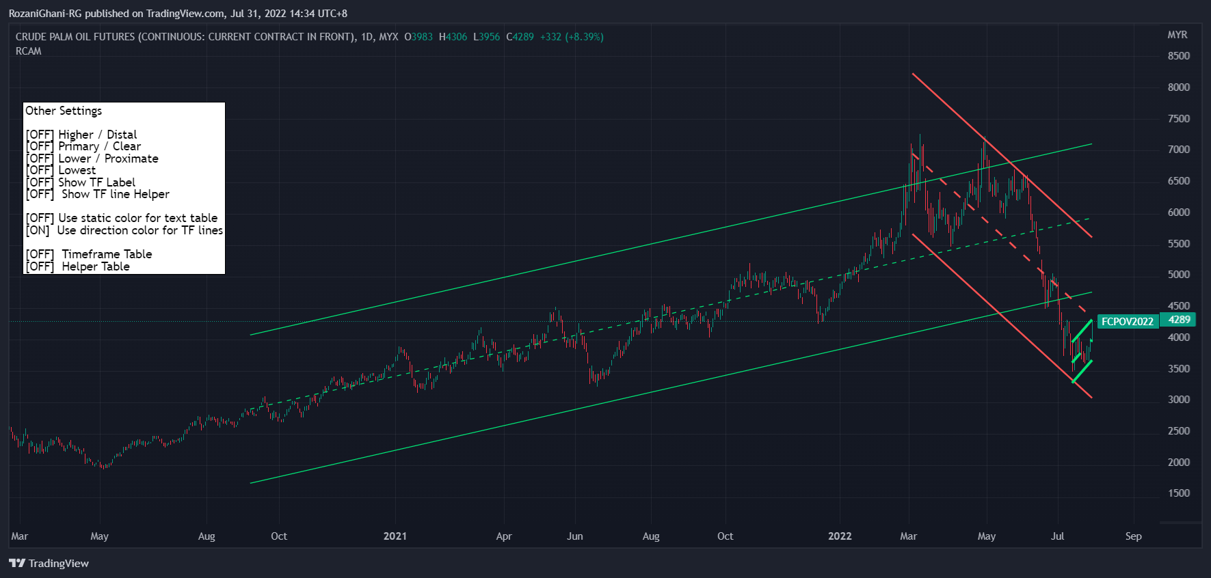Click 'Use static color for text table' row
1211x578 pixels.
(122, 218)
